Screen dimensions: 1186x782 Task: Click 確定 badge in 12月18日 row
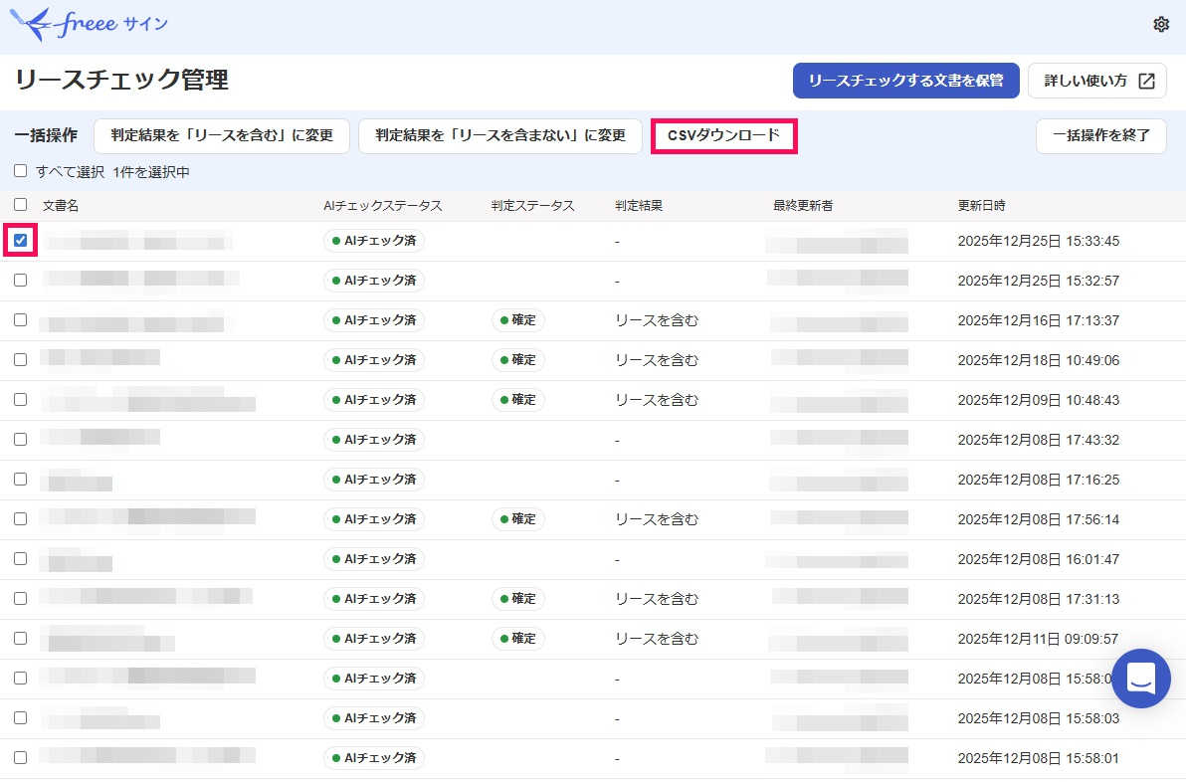[x=518, y=360]
